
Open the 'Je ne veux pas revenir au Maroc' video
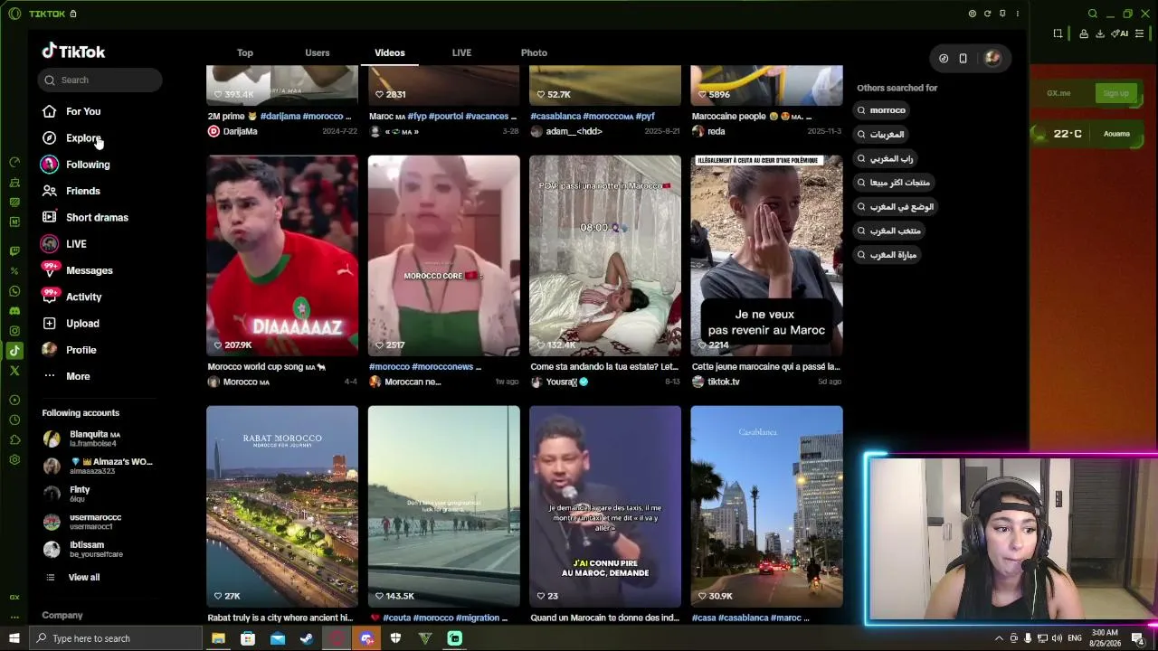click(x=766, y=256)
